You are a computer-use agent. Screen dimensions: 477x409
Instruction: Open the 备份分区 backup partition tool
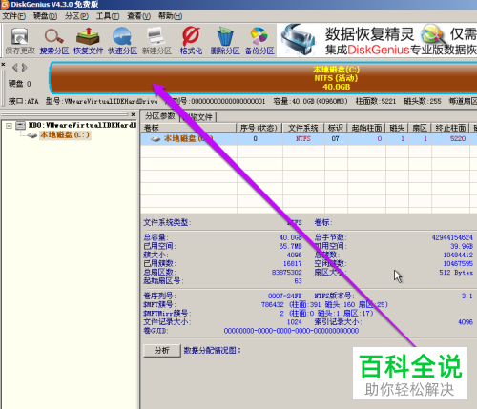click(259, 41)
